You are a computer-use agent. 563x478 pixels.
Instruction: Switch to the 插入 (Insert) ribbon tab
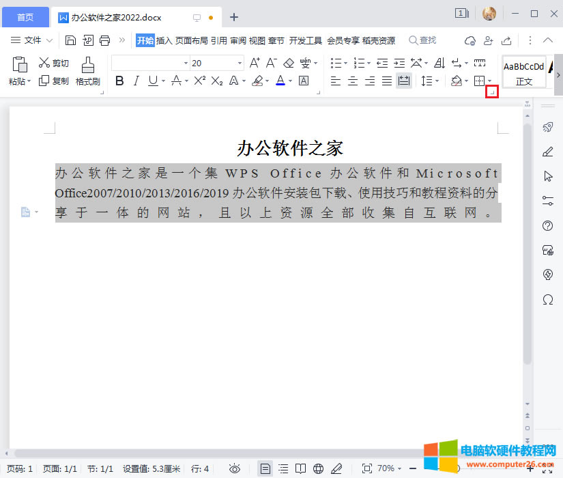[x=164, y=40]
